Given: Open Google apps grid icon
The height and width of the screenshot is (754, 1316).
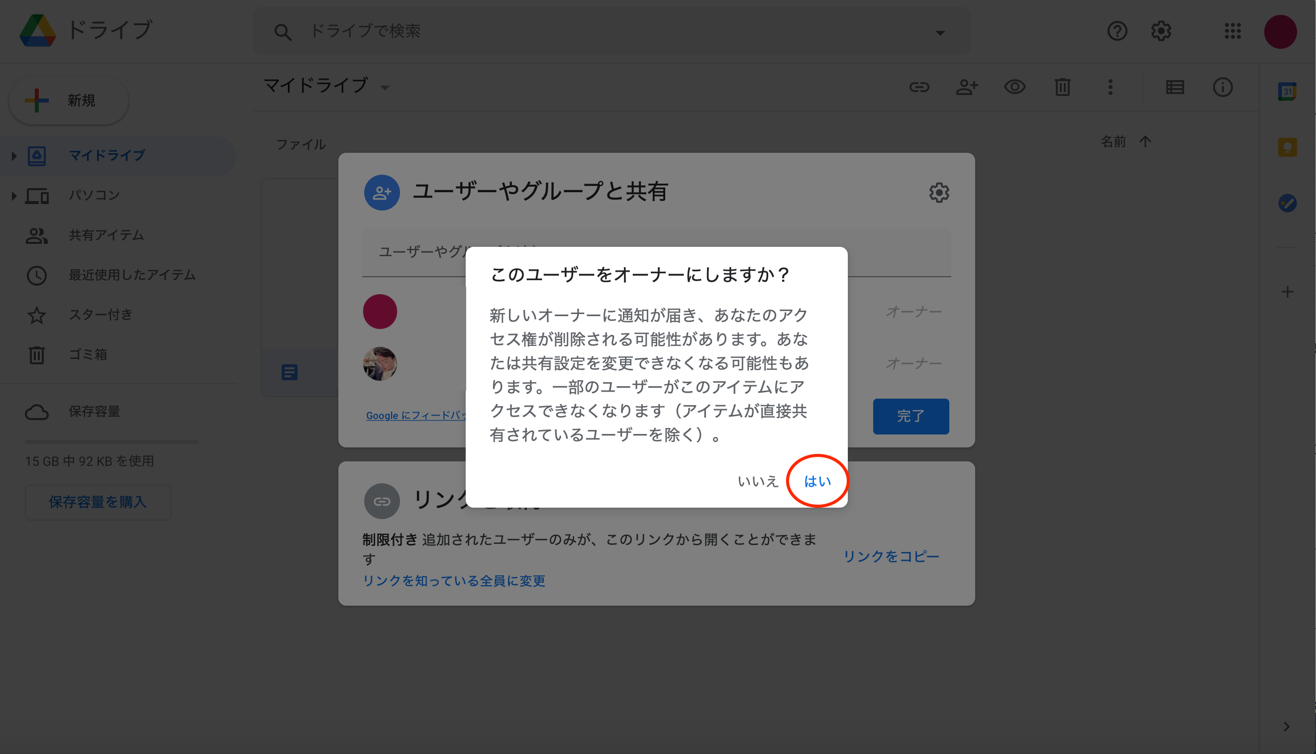Looking at the screenshot, I should point(1232,31).
